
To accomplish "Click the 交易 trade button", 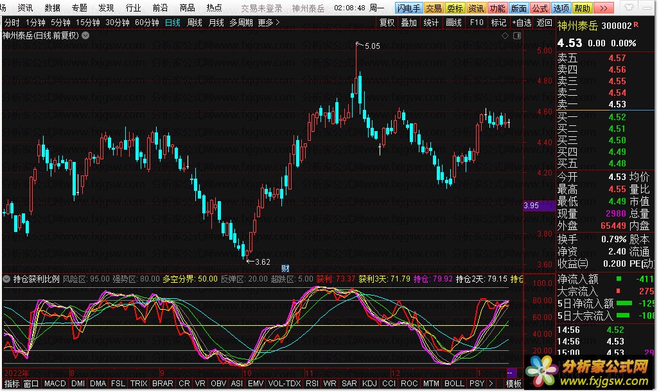I will pyautogui.click(x=434, y=8).
